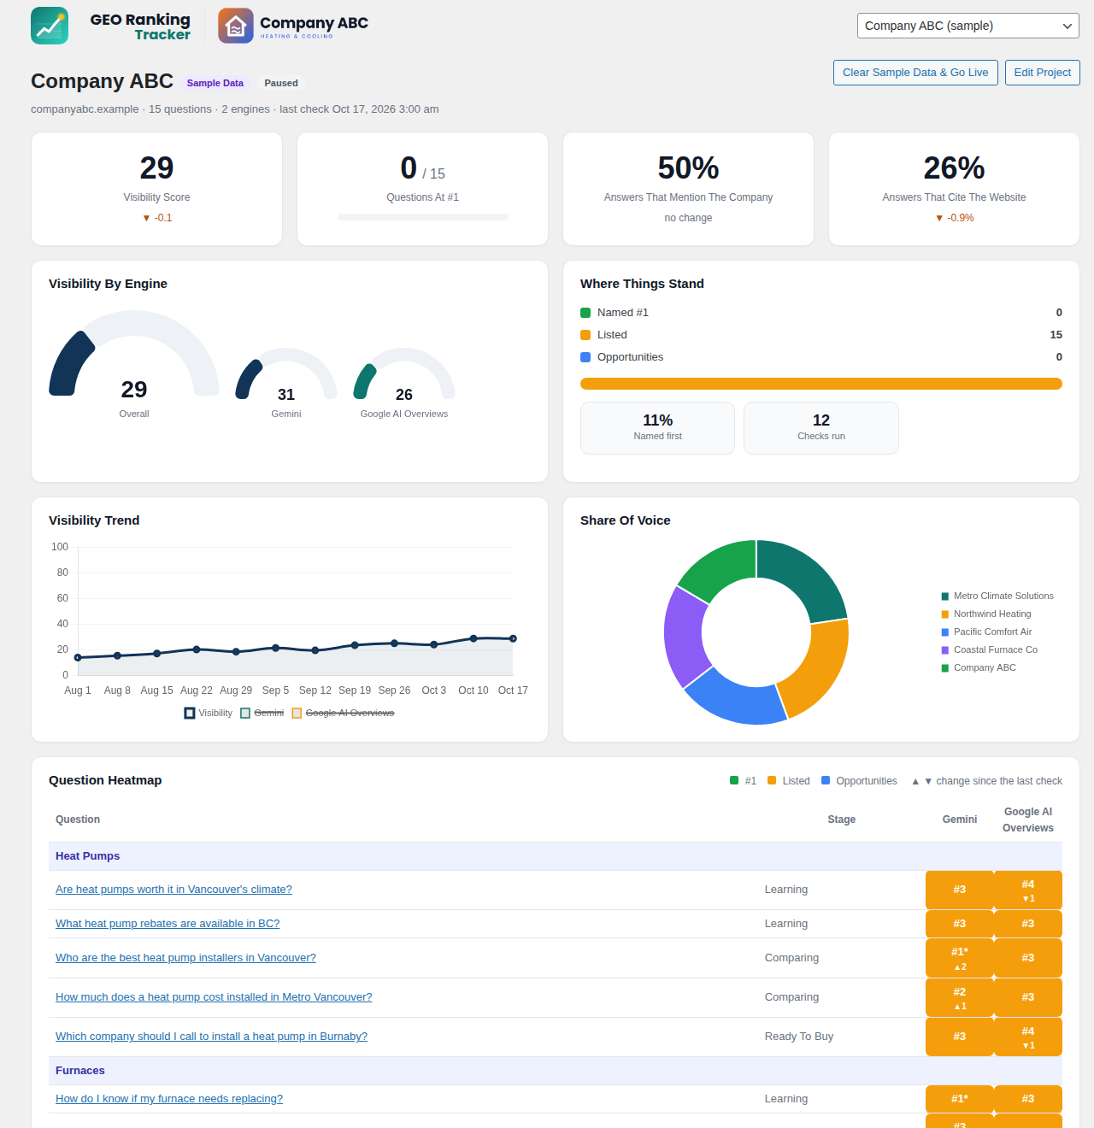
Task: Click the Edit Project button
Action: pyautogui.click(x=1043, y=73)
